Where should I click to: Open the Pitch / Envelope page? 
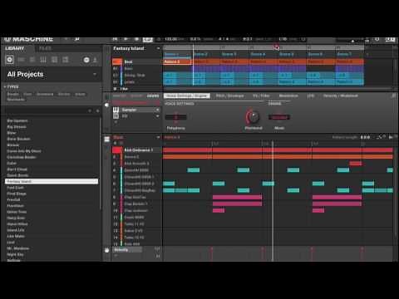click(x=229, y=96)
